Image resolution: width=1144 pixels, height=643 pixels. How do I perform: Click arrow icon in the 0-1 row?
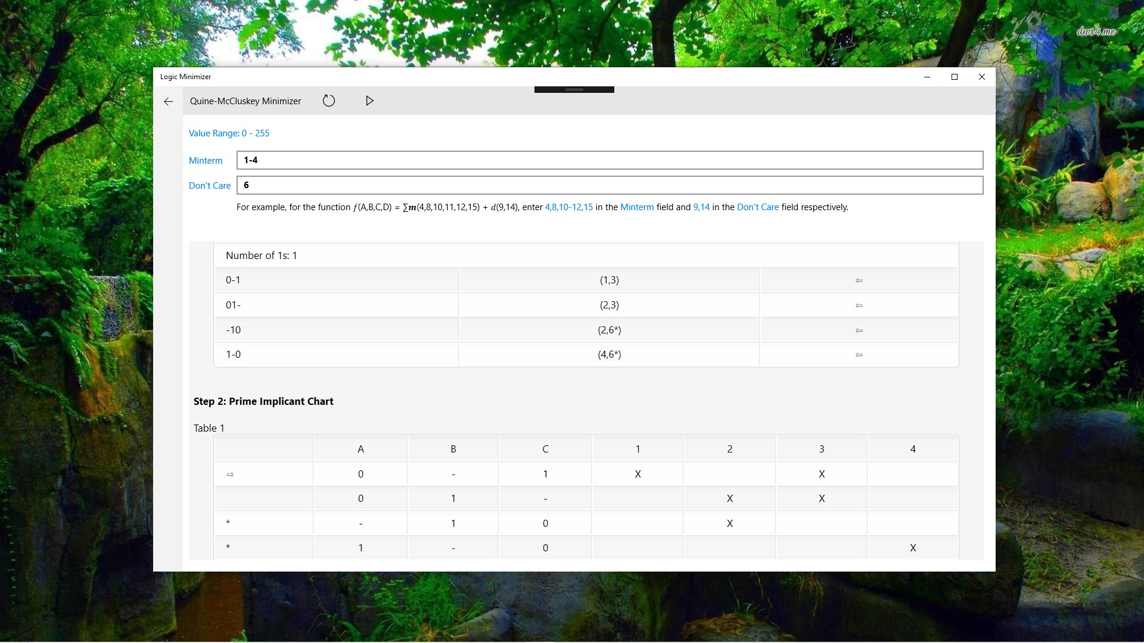859,280
